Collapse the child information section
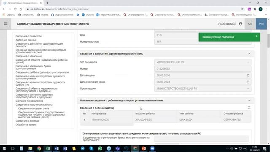The width and height of the screenshot is (270, 152). [x=249, y=100]
